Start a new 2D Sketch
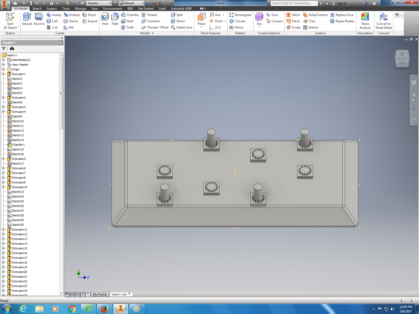The width and height of the screenshot is (419, 314). pos(10,21)
